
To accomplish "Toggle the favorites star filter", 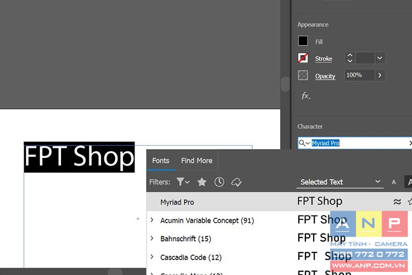I will click(202, 182).
